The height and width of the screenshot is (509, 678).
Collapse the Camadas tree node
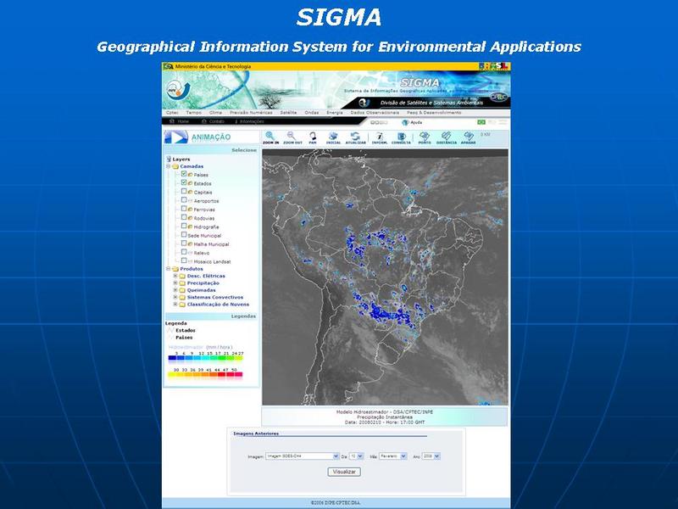pos(168,166)
